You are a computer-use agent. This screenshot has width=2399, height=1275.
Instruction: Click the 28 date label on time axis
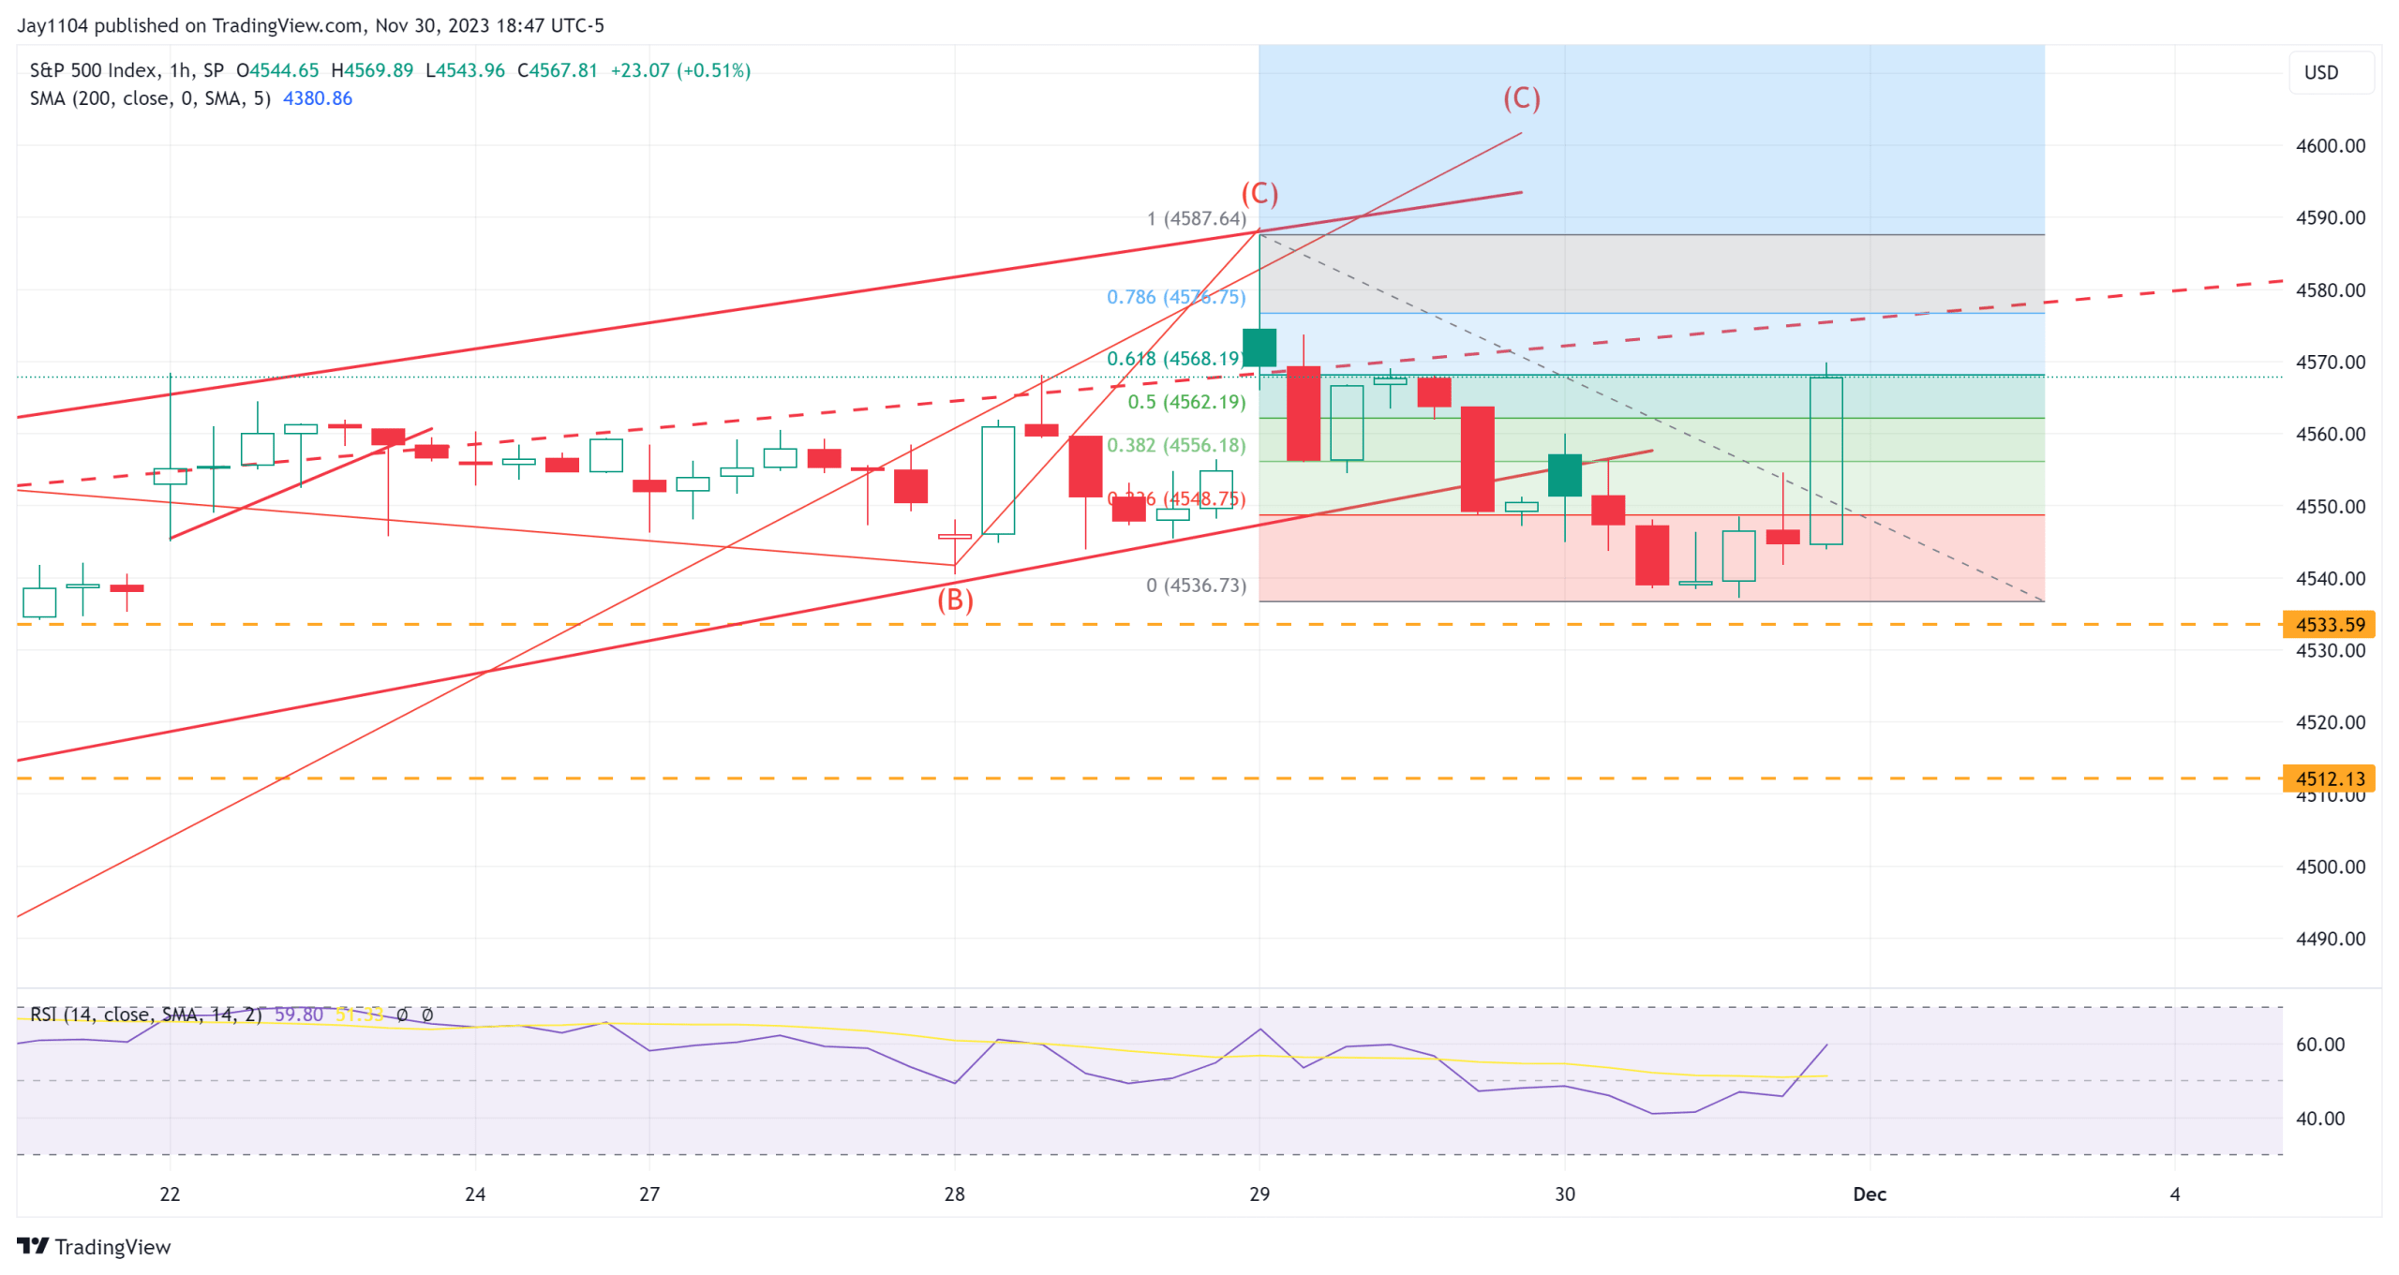[954, 1194]
